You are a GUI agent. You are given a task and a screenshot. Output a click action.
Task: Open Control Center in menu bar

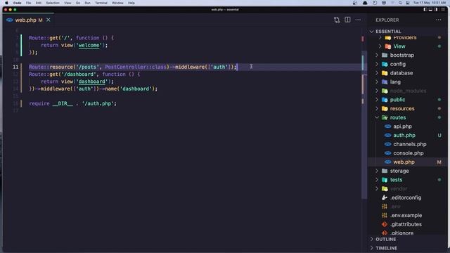(x=408, y=3)
